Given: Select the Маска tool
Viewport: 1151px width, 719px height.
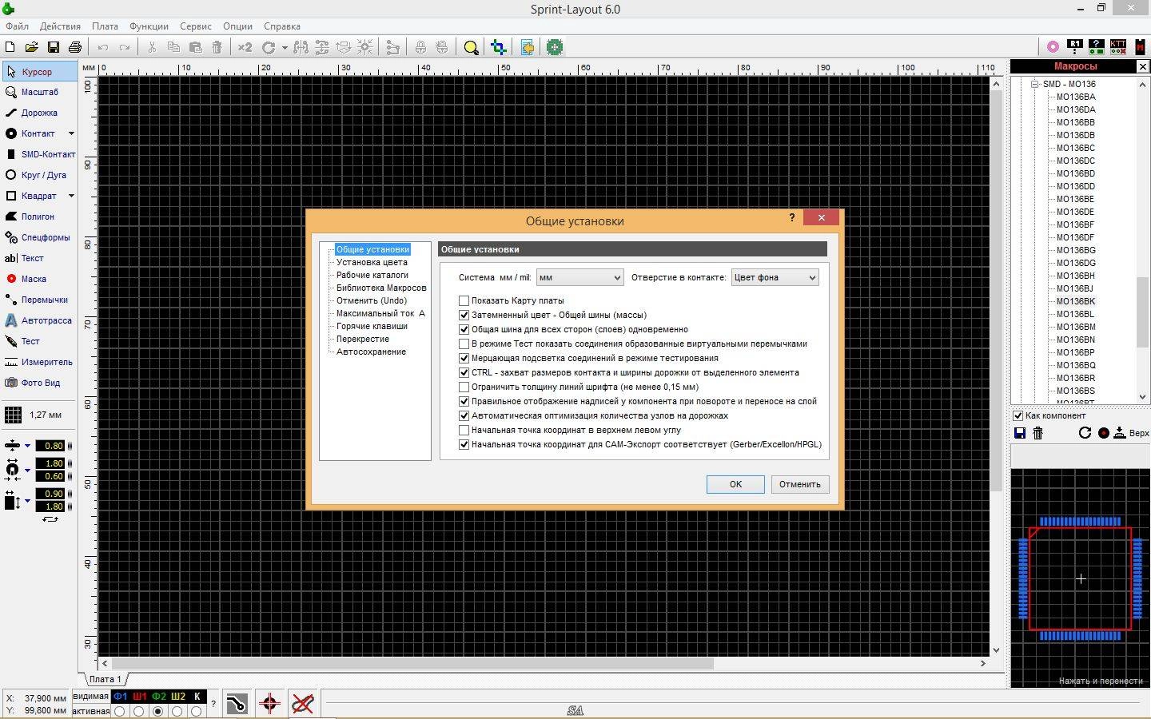Looking at the screenshot, I should pyautogui.click(x=39, y=279).
